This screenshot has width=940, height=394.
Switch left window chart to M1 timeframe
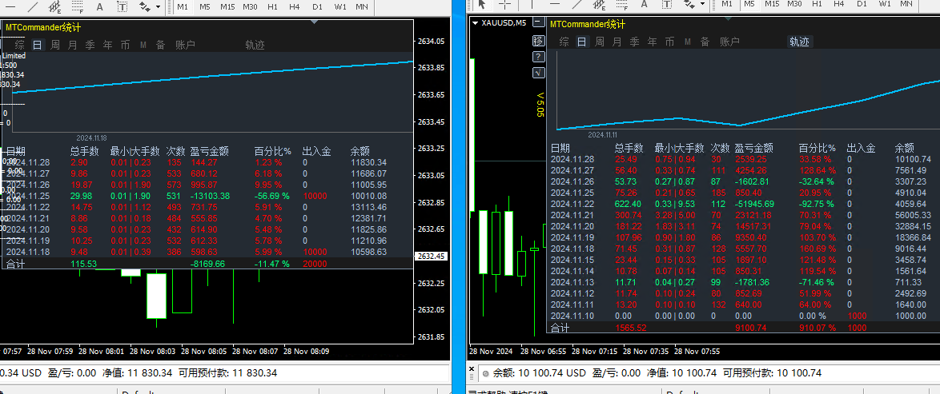pyautogui.click(x=183, y=6)
